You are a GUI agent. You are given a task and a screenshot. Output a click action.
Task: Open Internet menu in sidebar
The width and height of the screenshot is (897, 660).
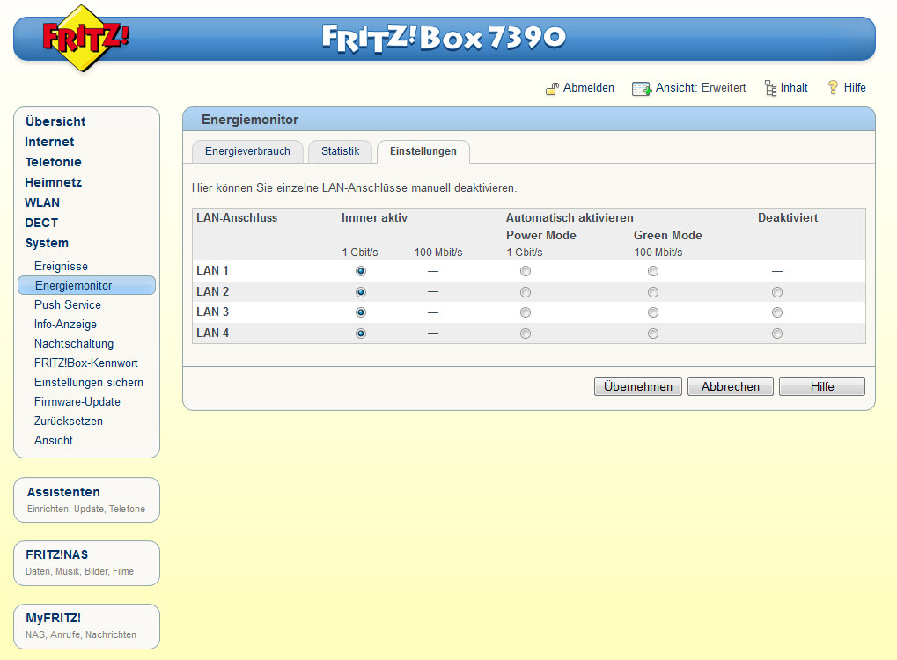click(49, 142)
